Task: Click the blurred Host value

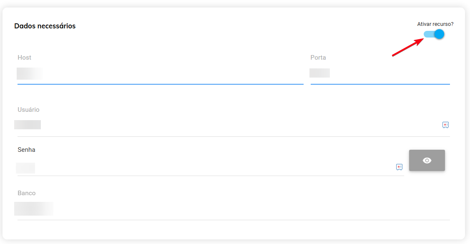Action: [x=29, y=73]
